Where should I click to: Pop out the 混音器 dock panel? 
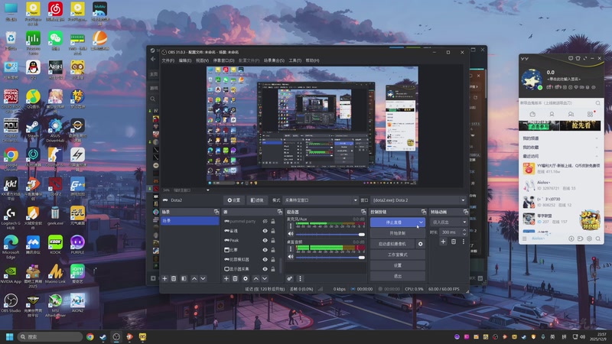coord(363,212)
